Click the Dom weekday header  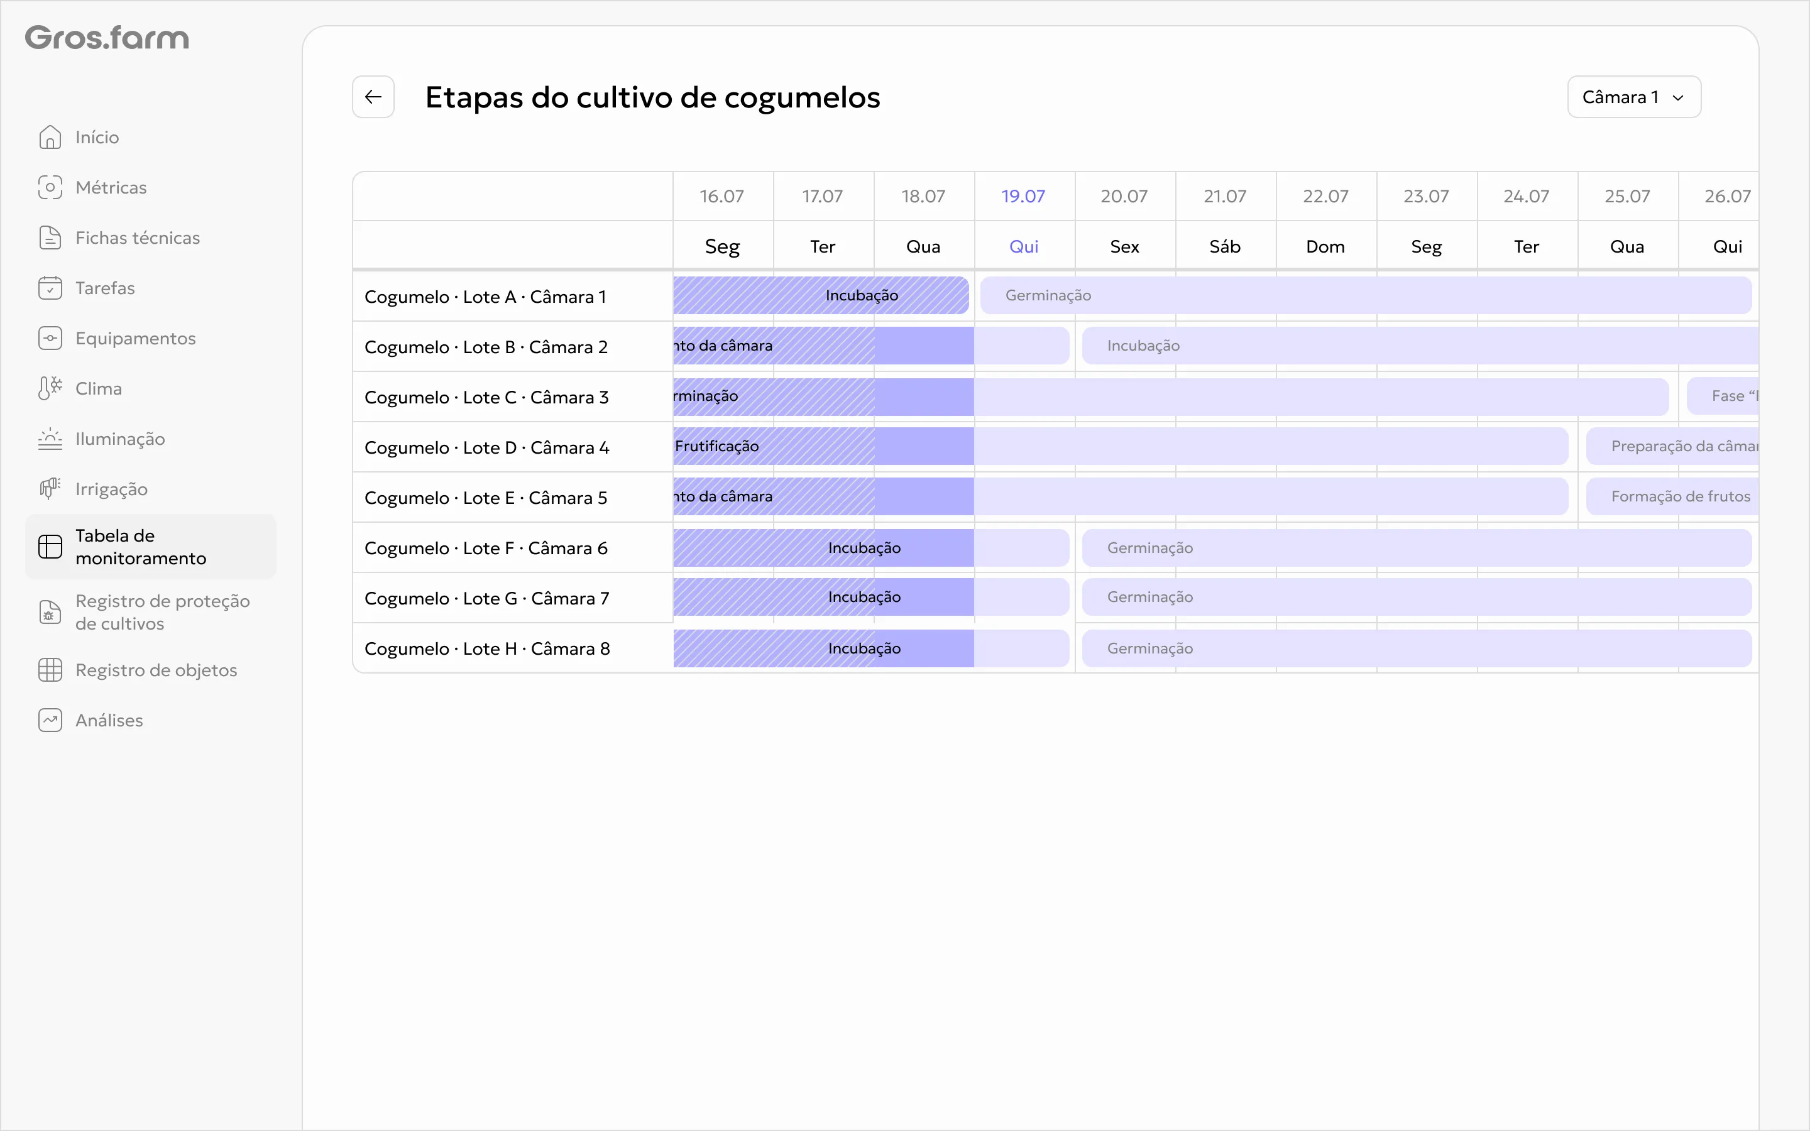click(1325, 246)
